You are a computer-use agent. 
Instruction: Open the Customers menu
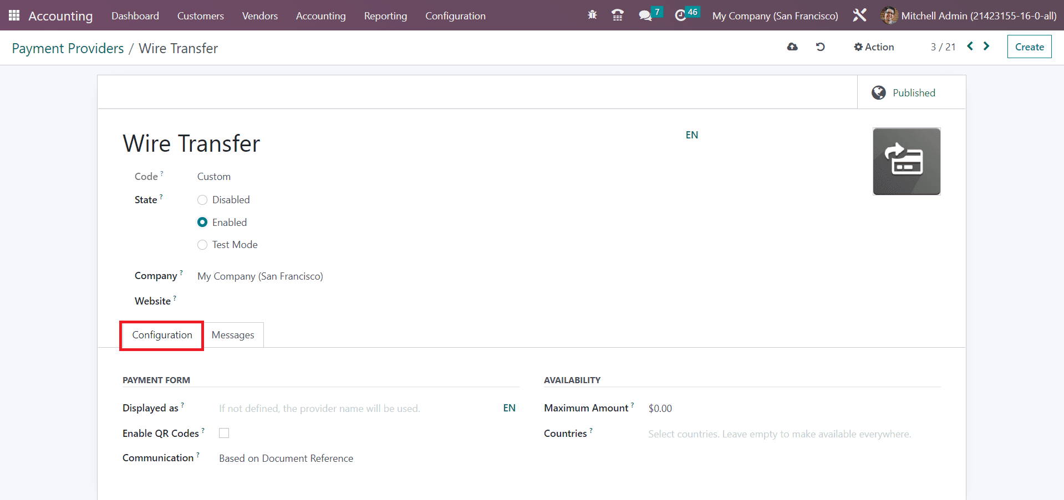201,16
